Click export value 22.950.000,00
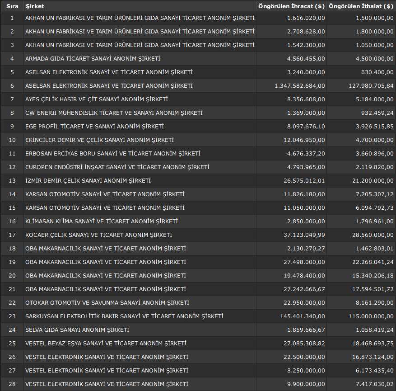The image size is (396, 391). 304,302
